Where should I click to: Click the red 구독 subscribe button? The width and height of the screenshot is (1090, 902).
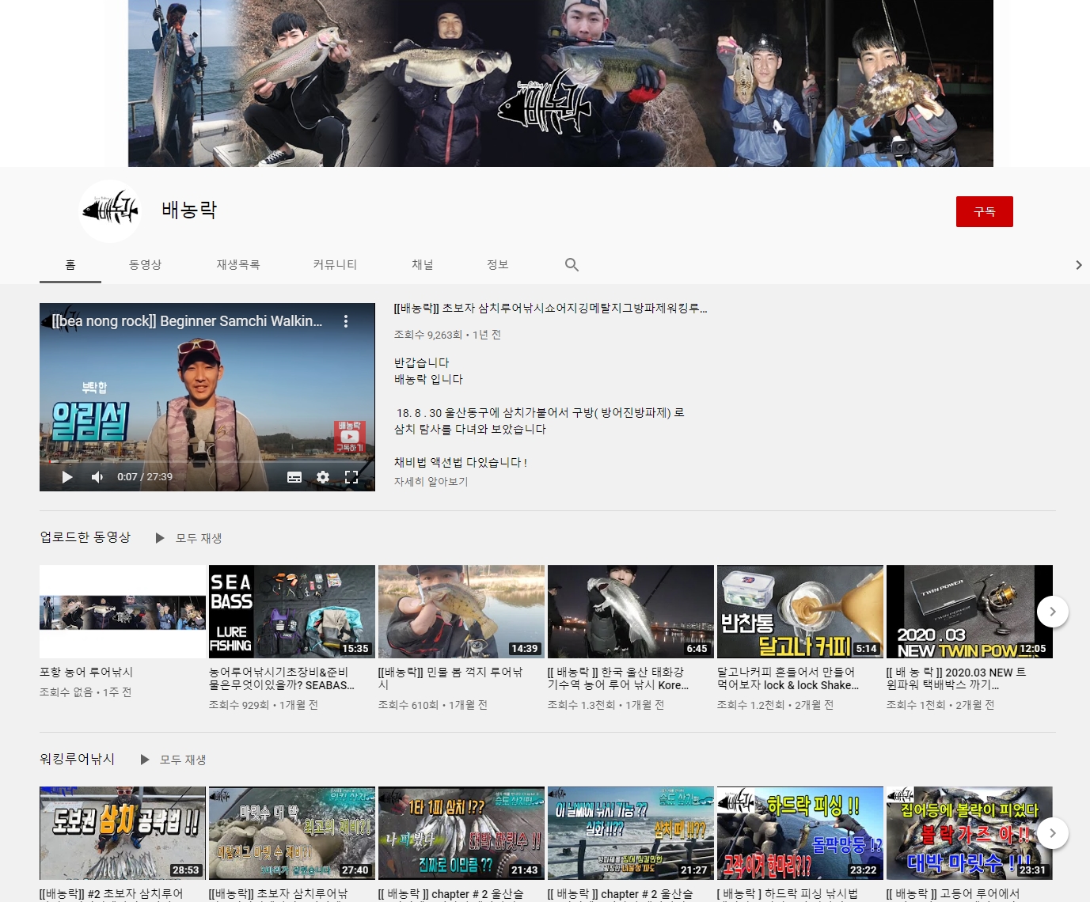(x=984, y=212)
